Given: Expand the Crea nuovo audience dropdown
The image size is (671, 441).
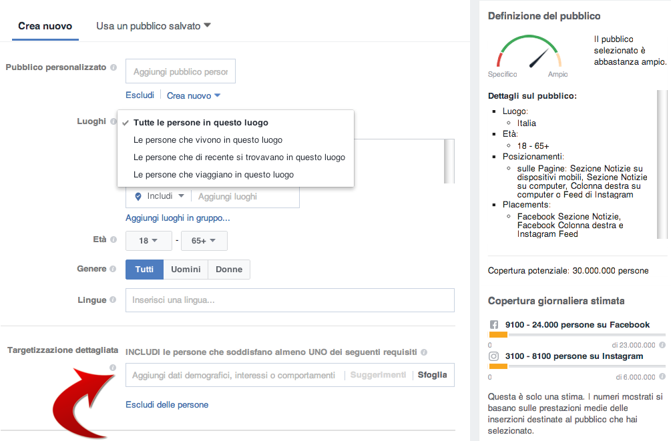Looking at the screenshot, I should coord(194,95).
